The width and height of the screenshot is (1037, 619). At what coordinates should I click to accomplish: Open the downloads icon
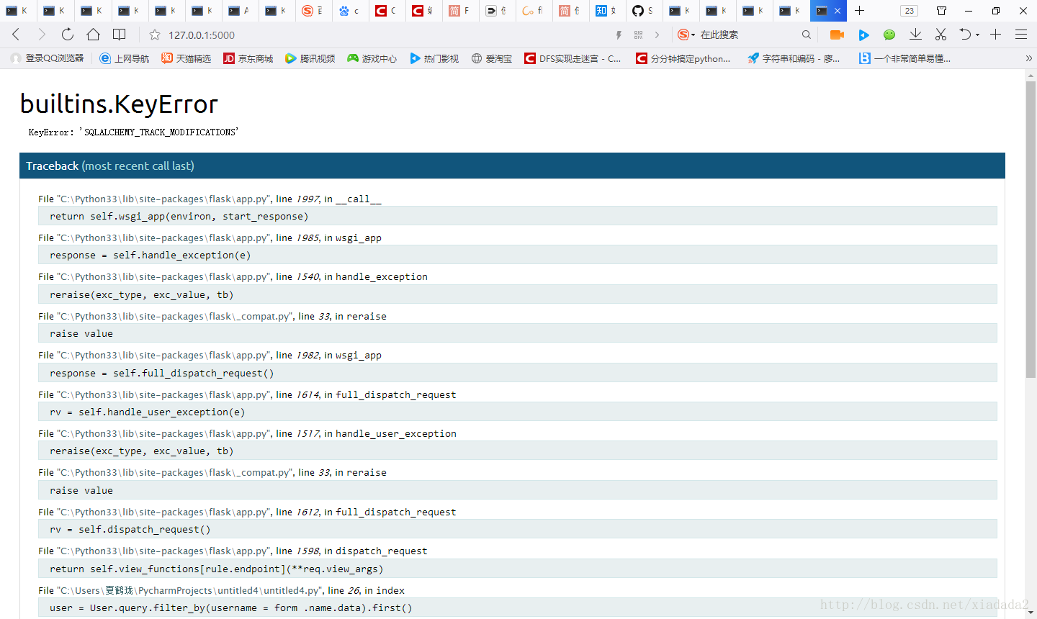tap(915, 35)
